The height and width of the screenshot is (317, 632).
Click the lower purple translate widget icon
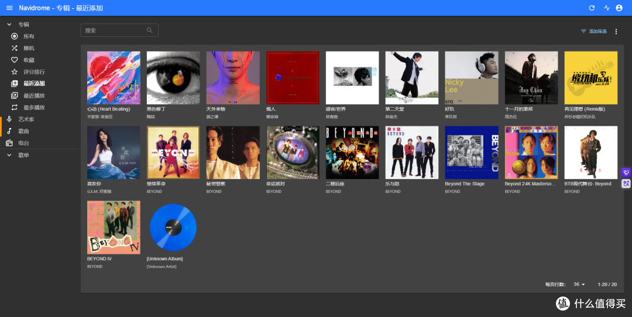(x=626, y=184)
